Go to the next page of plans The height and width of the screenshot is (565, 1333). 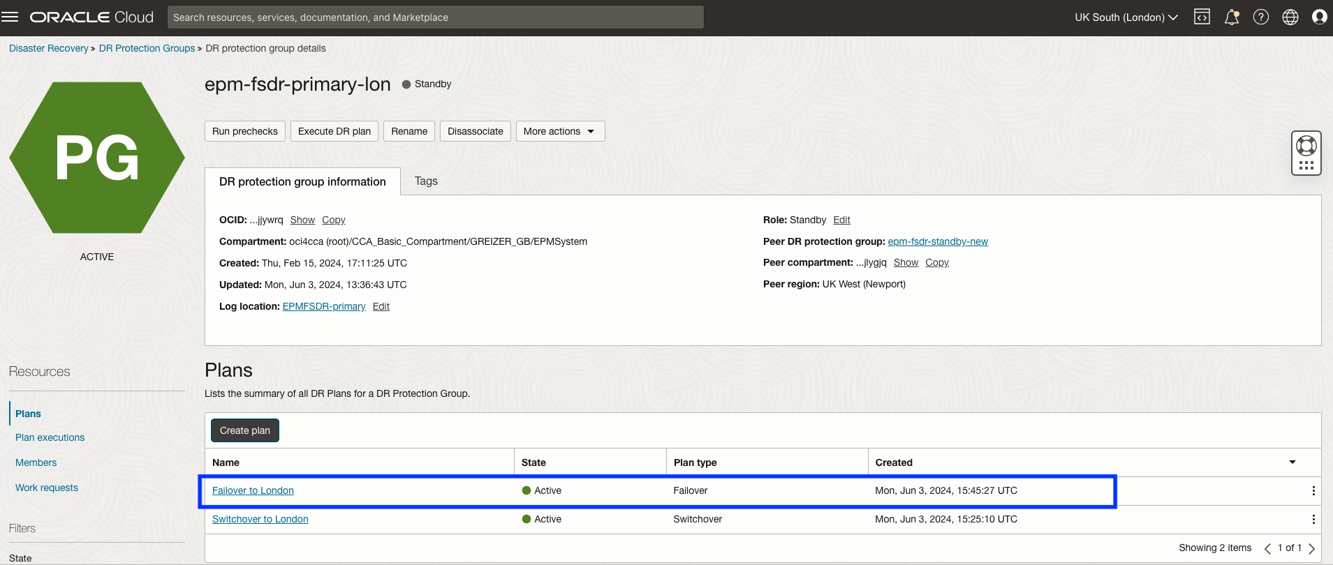click(1312, 548)
